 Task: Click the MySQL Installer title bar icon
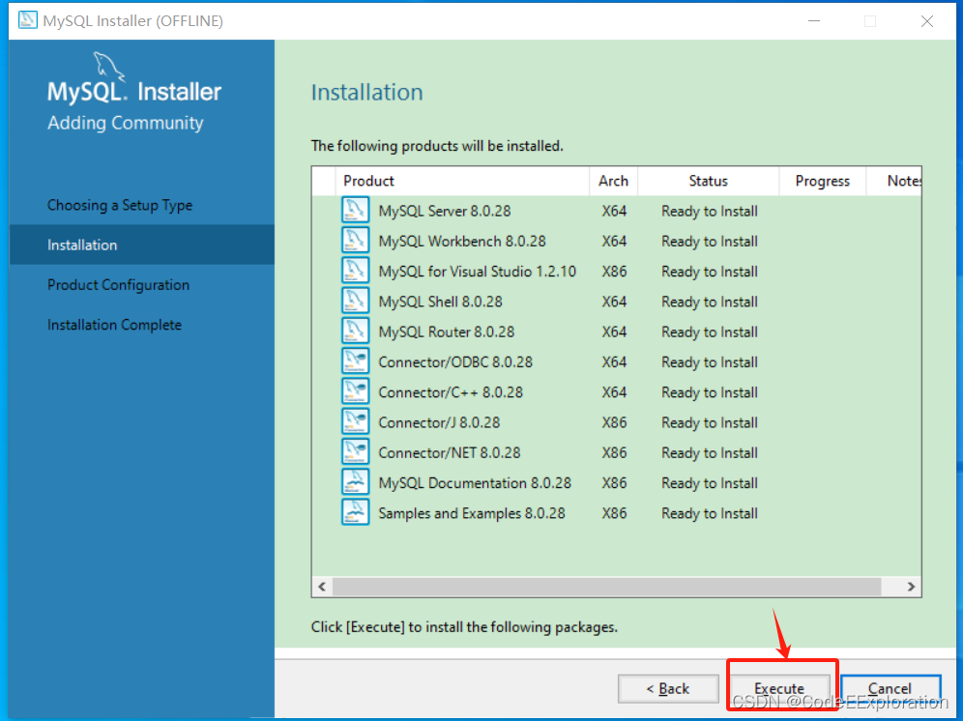pos(27,20)
